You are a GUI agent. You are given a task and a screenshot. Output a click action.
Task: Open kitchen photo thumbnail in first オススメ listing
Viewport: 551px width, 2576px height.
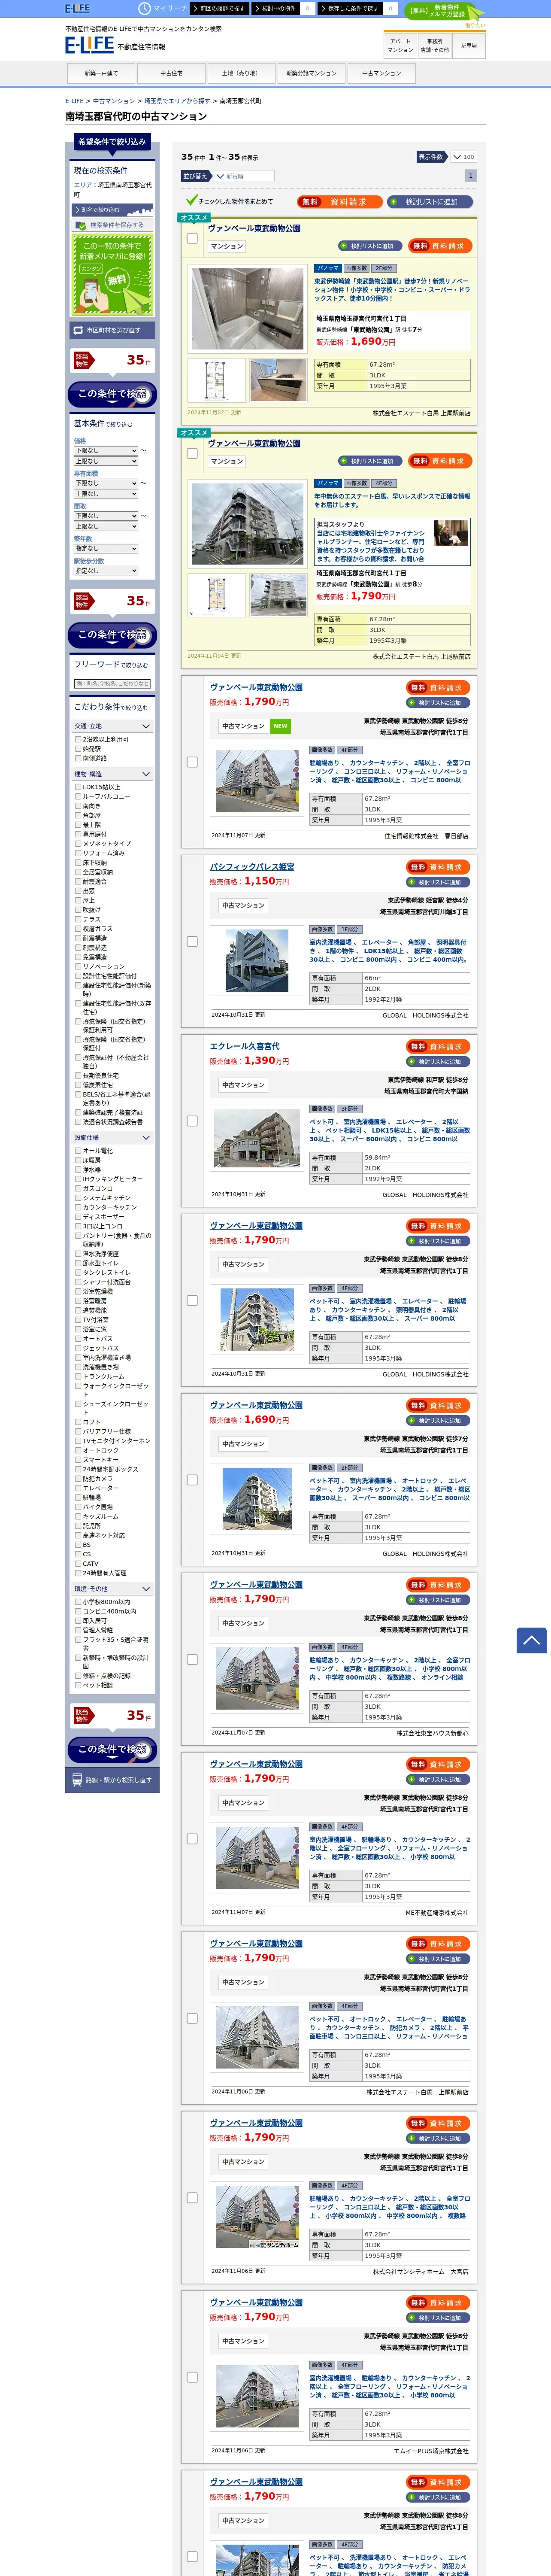coord(278,381)
